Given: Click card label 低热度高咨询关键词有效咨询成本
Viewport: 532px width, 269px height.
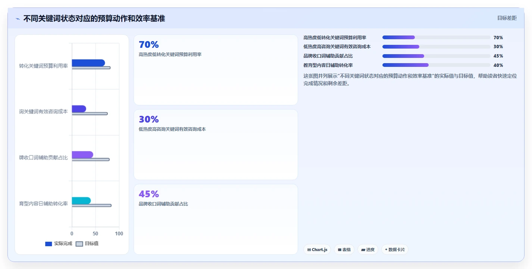Looking at the screenshot, I should 172,129.
